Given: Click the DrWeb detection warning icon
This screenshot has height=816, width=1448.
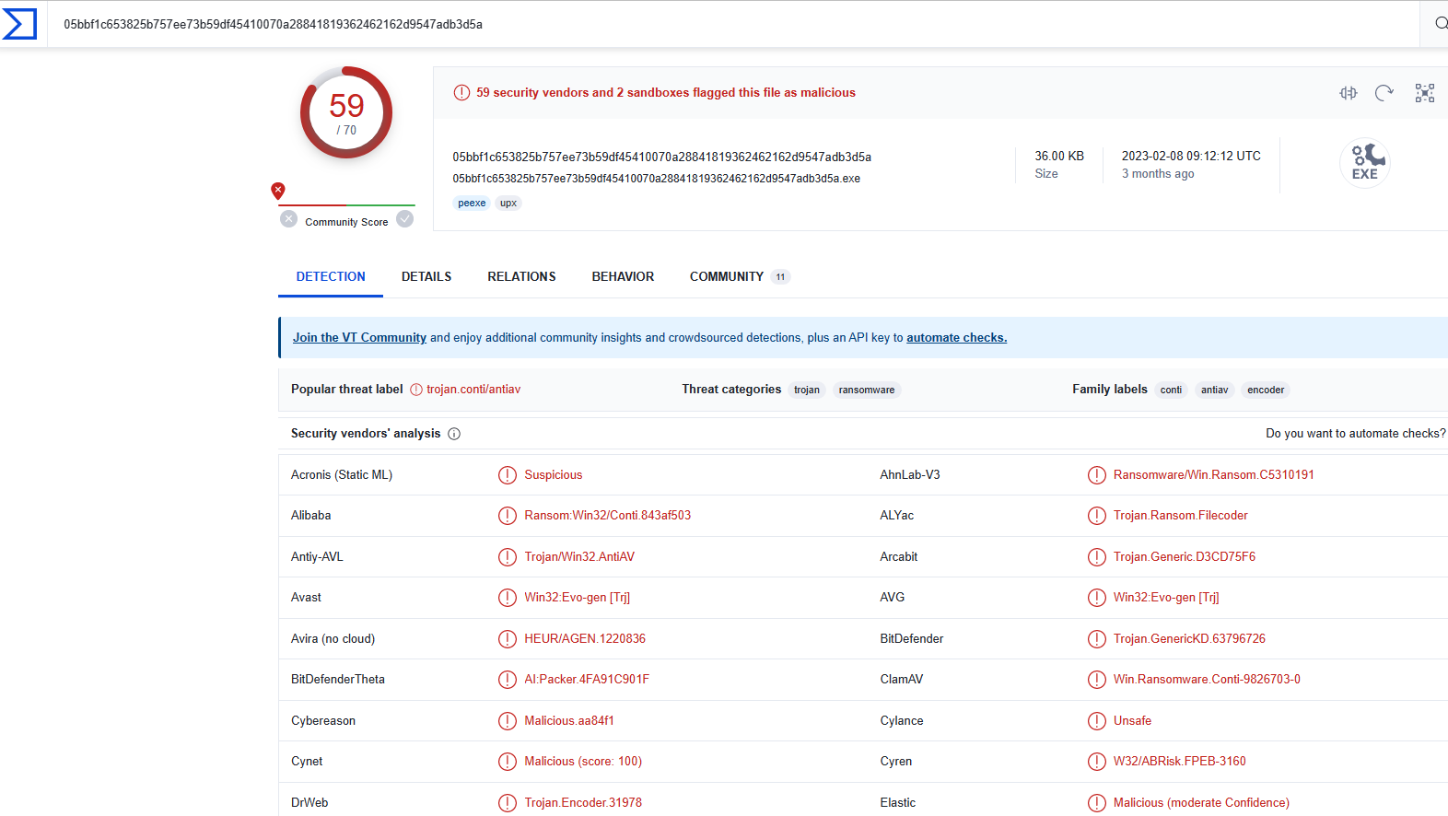Looking at the screenshot, I should (508, 803).
